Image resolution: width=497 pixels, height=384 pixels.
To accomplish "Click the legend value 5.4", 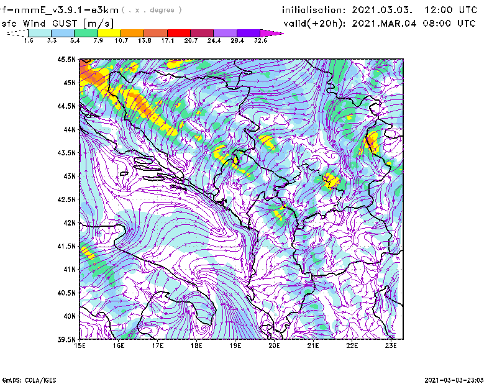I will pyautogui.click(x=75, y=40).
